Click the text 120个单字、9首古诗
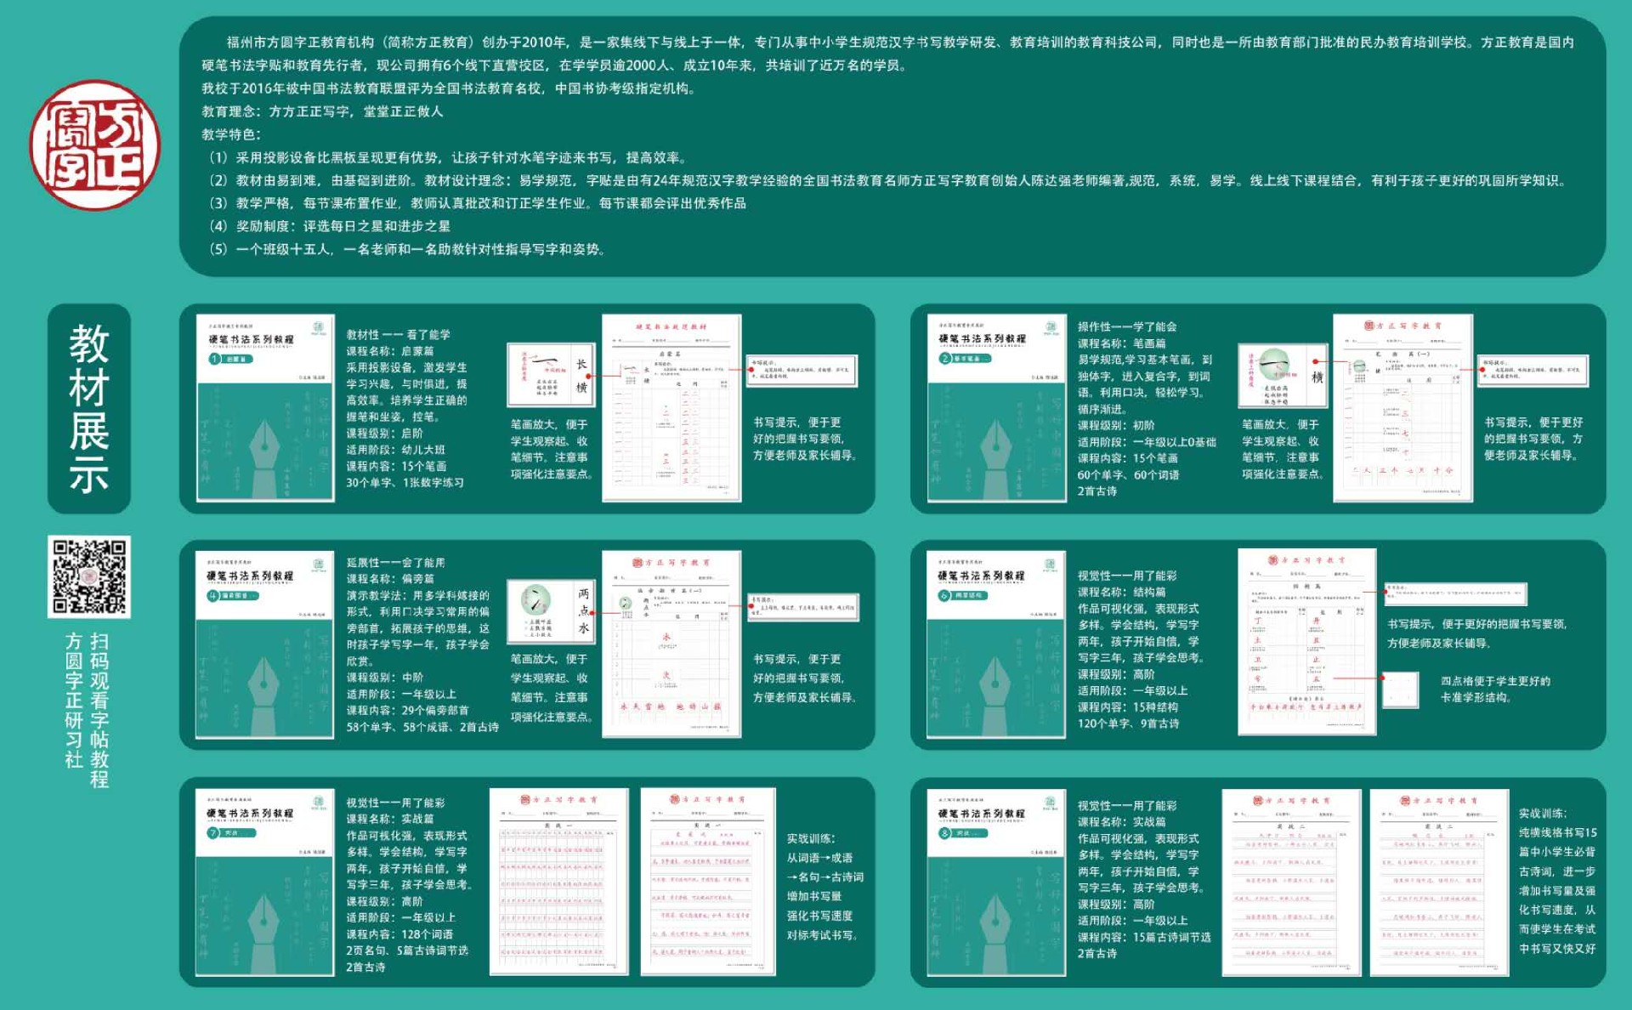Screen dimensions: 1632x1010 click(x=1129, y=723)
